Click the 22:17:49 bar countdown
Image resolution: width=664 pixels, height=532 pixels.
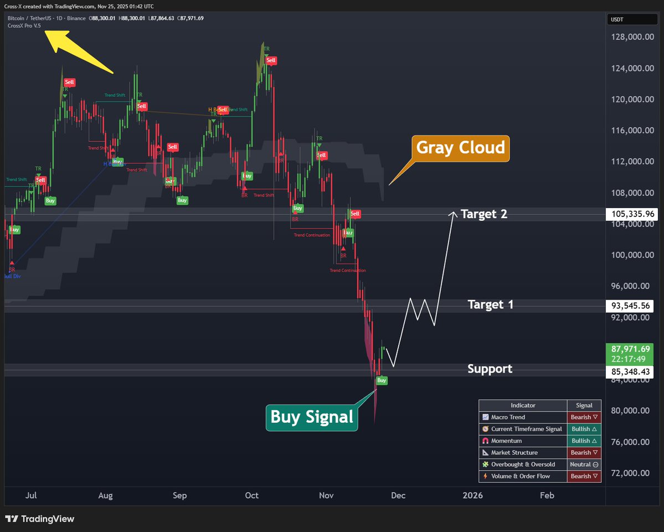tap(629, 359)
